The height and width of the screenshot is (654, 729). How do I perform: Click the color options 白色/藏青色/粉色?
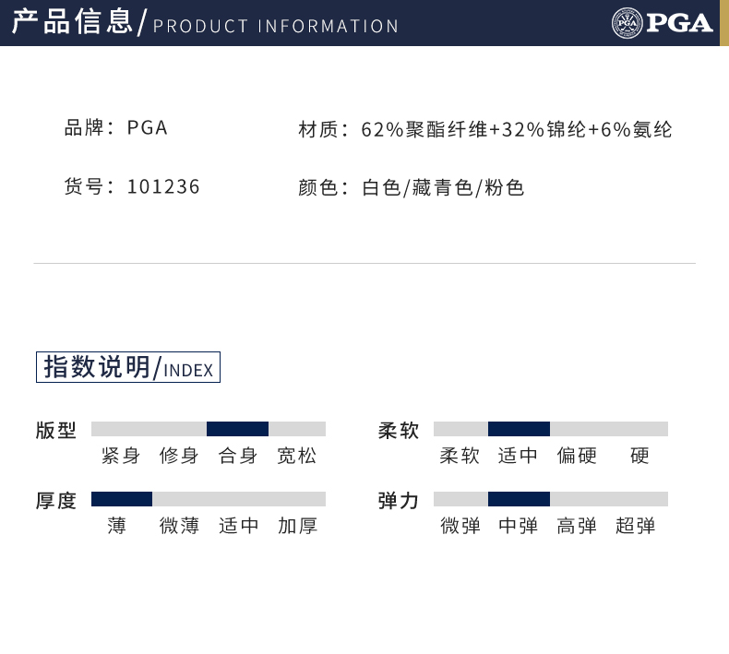pyautogui.click(x=443, y=188)
